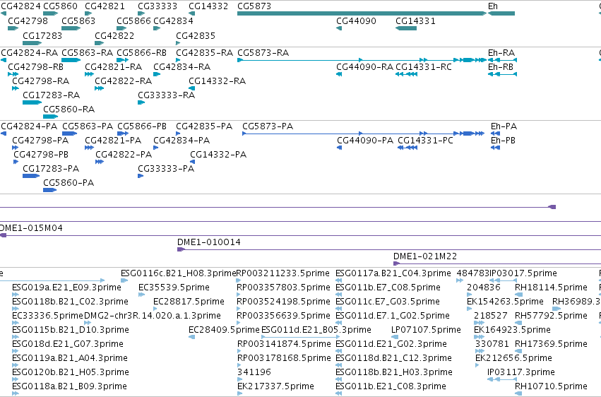
Task: Select the CG42835-PA protein label
Action: tap(204, 126)
